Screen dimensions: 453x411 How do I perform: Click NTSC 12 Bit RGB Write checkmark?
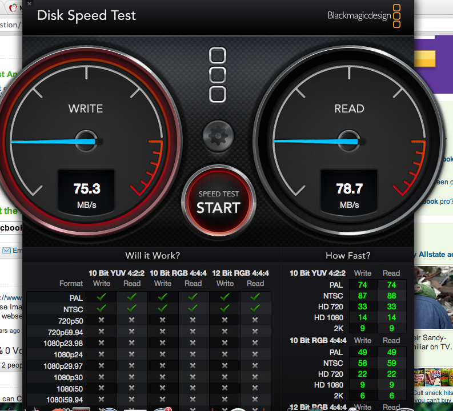tap(225, 309)
